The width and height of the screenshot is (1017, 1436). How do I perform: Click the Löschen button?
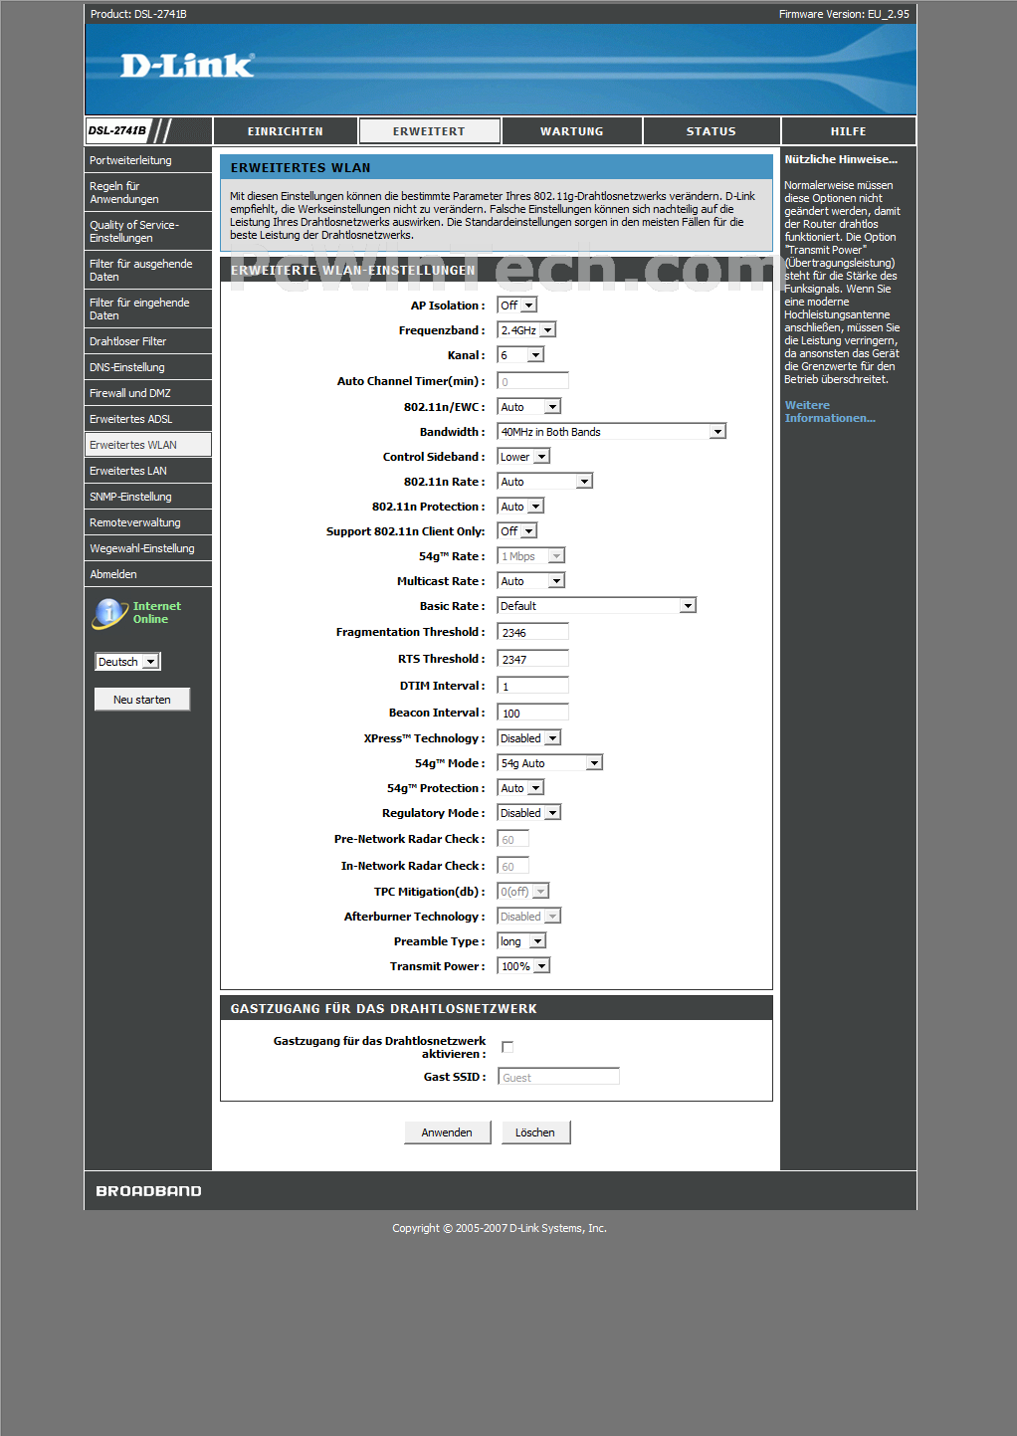click(x=535, y=1132)
